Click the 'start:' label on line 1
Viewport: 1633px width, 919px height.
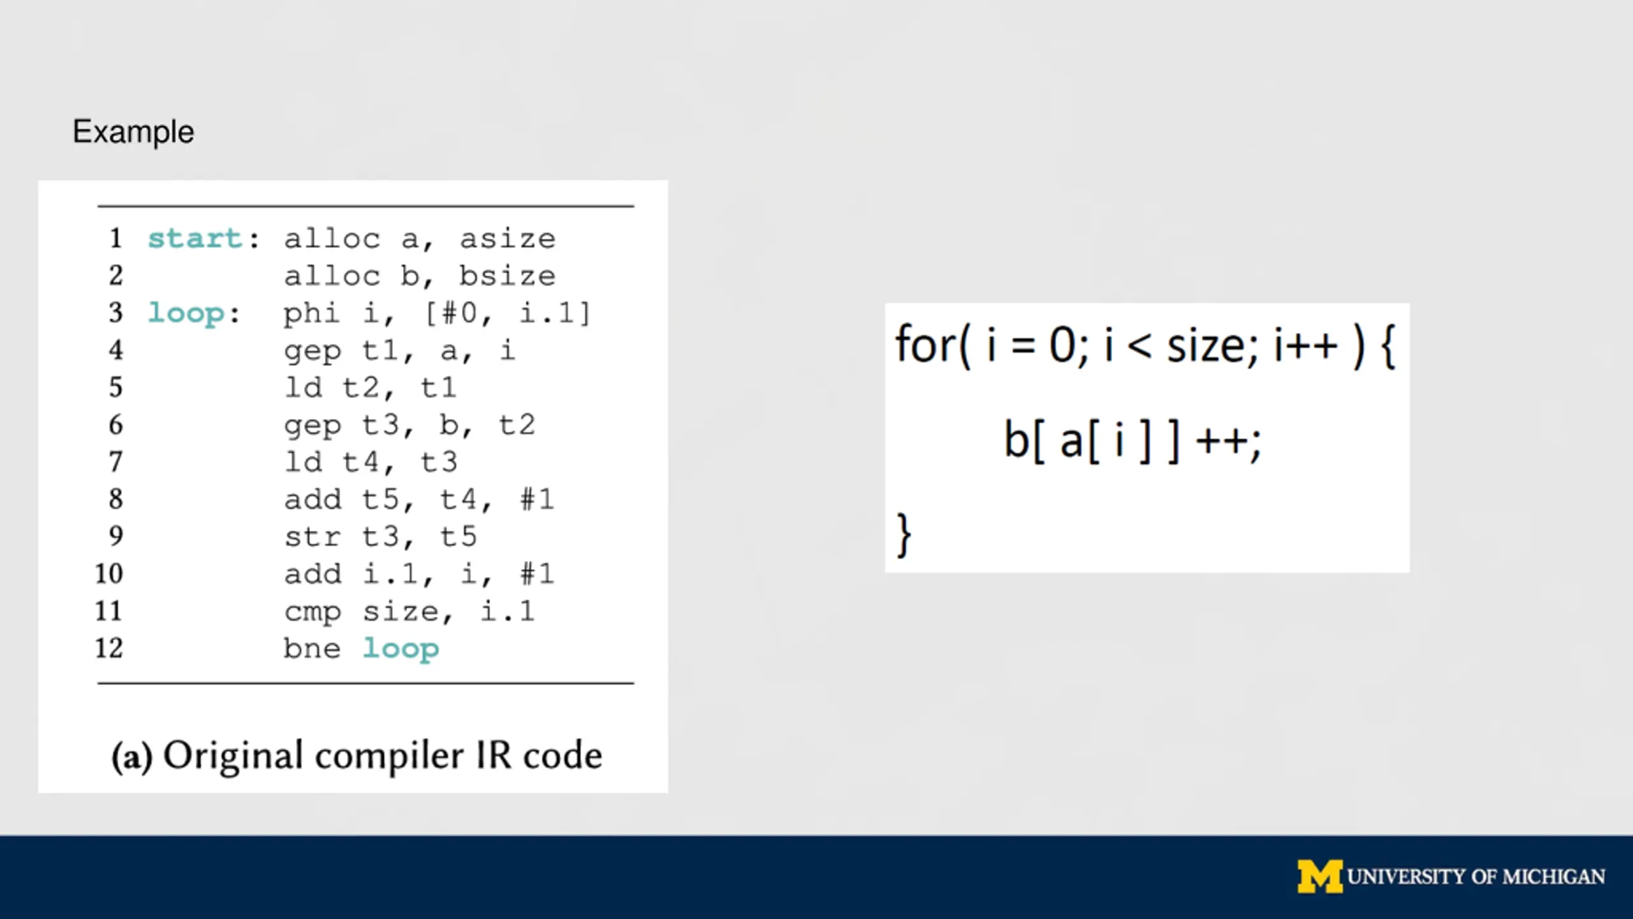click(x=204, y=239)
